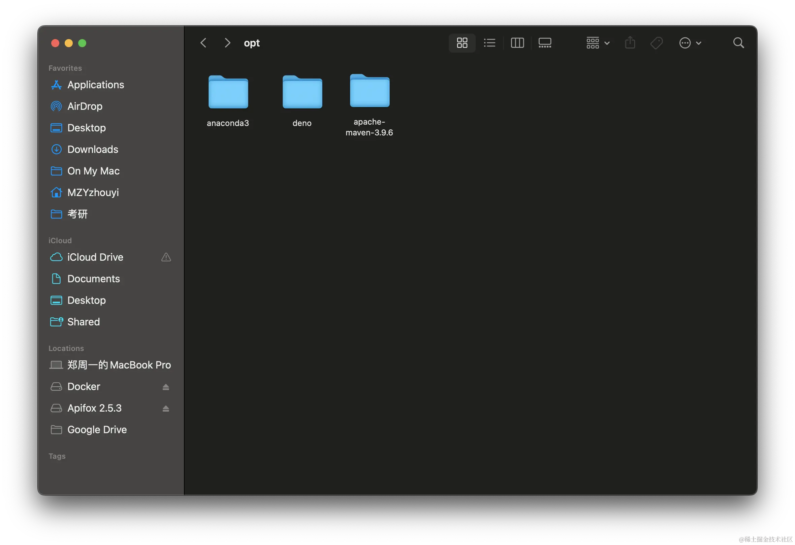Go back with the left chevron
This screenshot has height=545, width=795.
(x=203, y=43)
